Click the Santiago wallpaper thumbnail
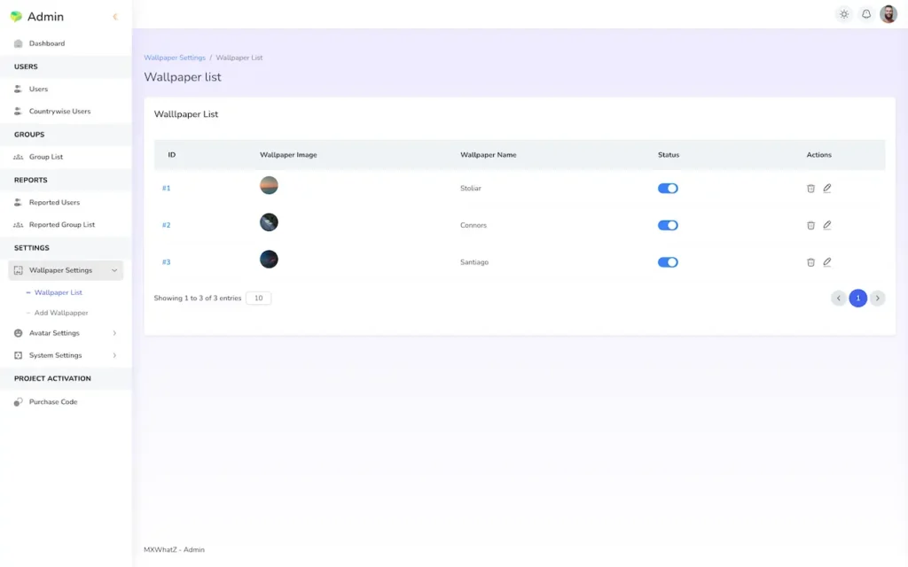This screenshot has width=908, height=567. point(269,260)
